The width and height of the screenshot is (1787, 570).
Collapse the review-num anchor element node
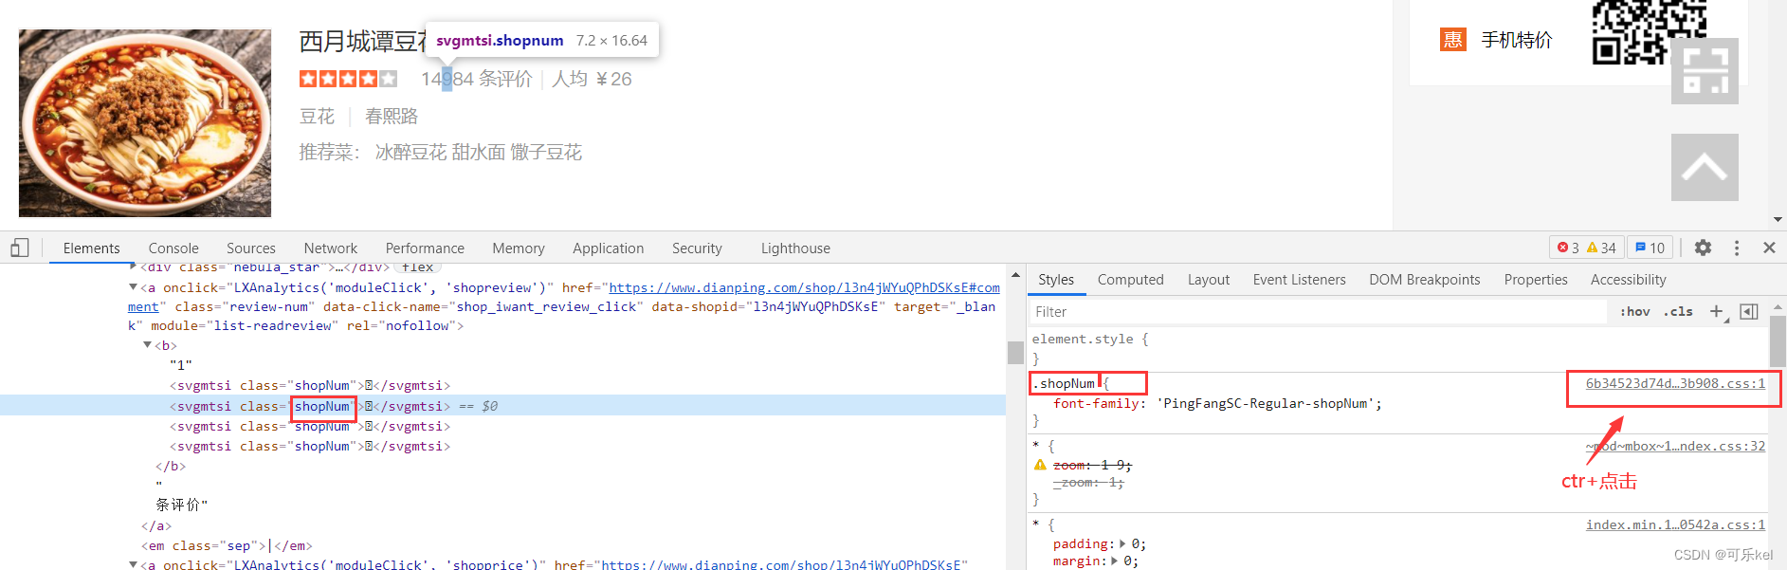[x=133, y=286]
